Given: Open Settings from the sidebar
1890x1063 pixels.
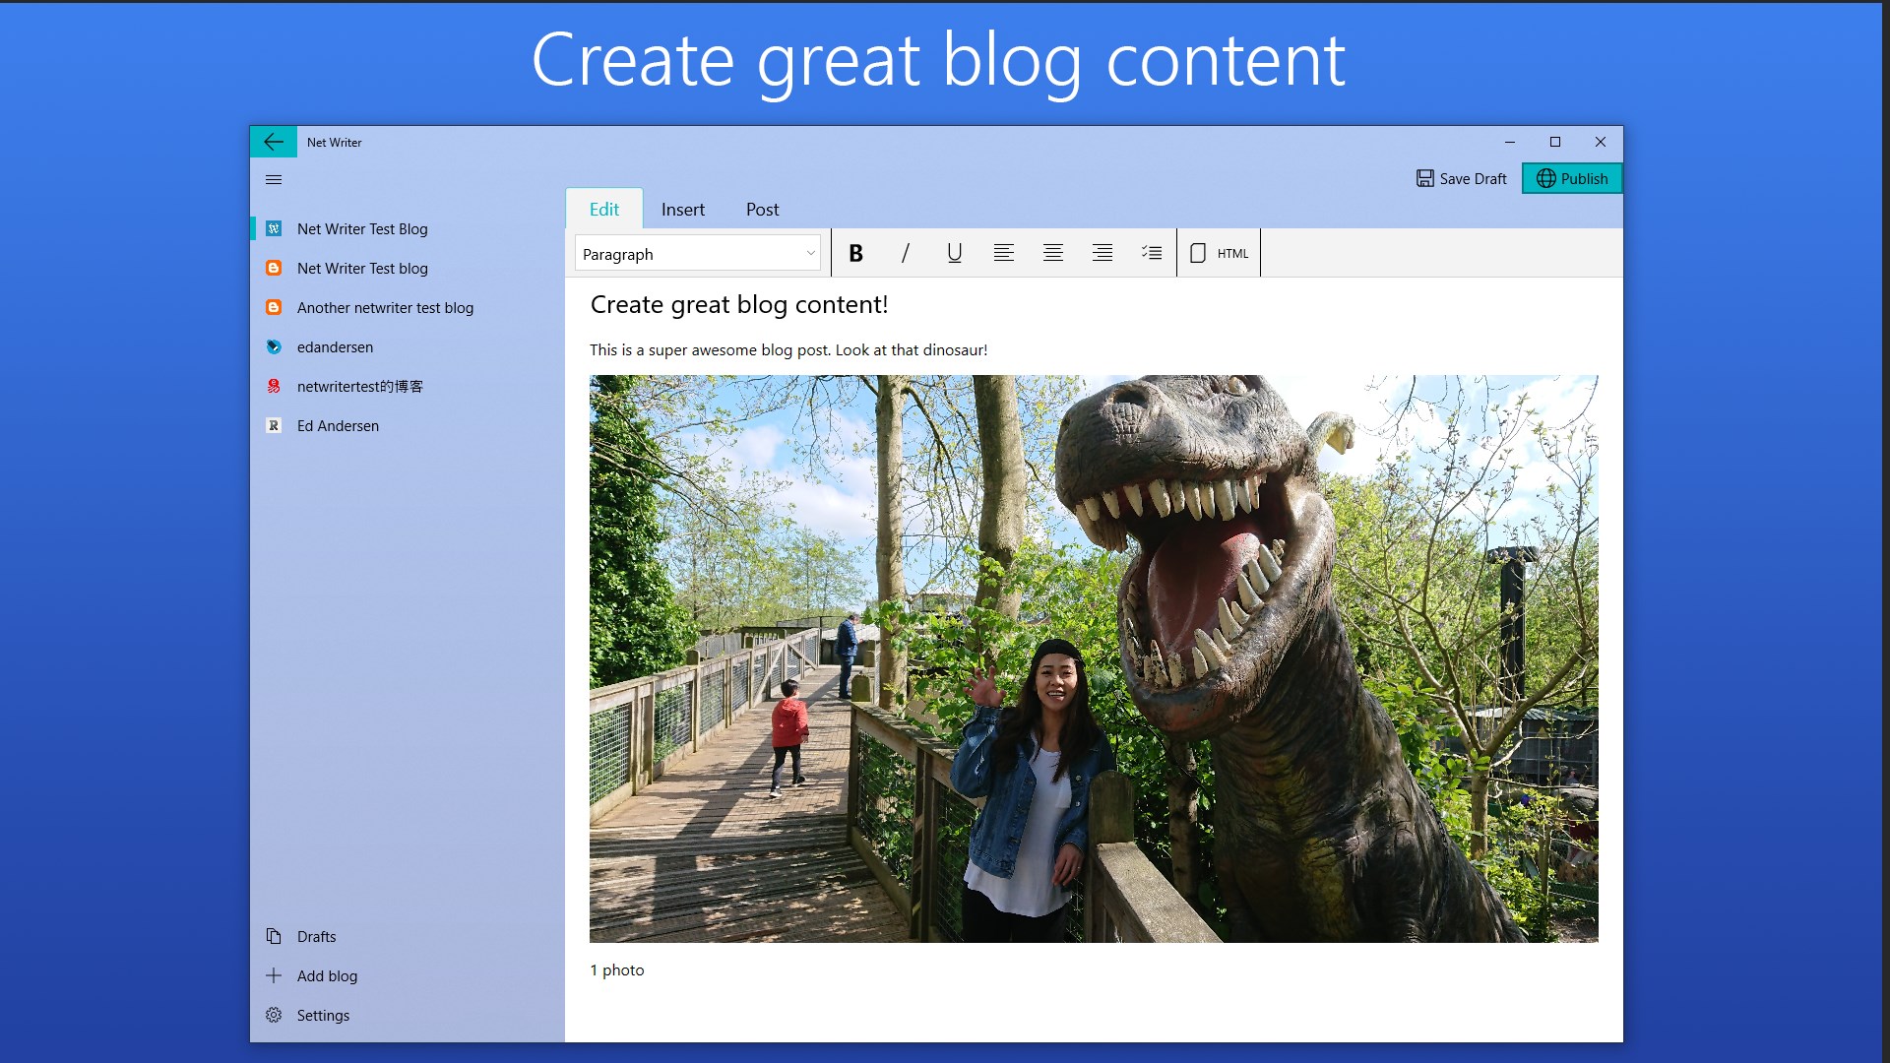Looking at the screenshot, I should click(323, 1015).
